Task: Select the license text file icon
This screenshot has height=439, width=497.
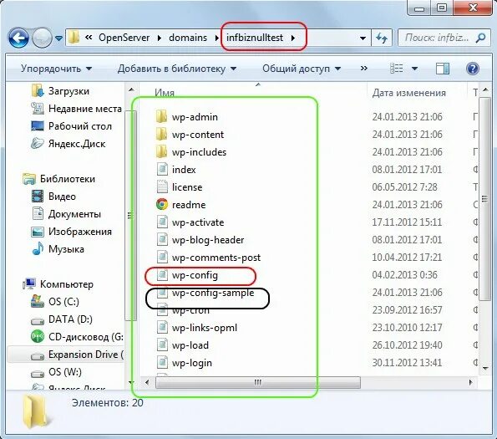Action: point(162,187)
